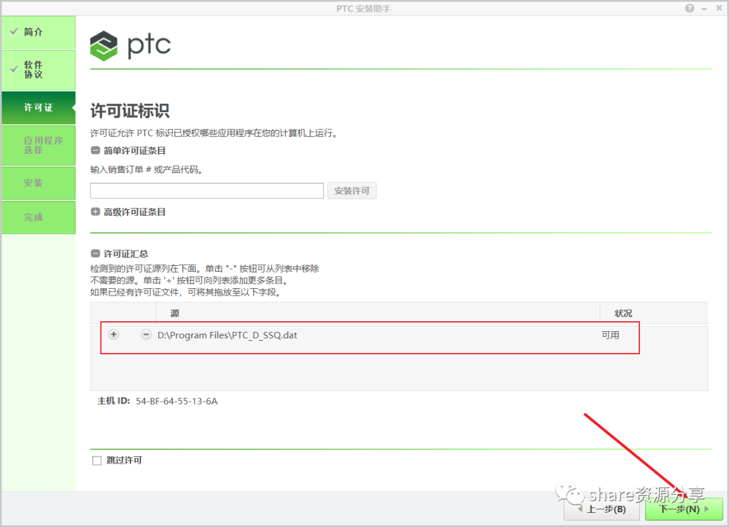Select the 安装 step in sidebar
Viewport: 729px width, 527px height.
pos(38,183)
